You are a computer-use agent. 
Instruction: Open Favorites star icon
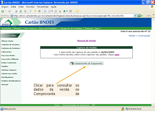(x=35, y=11)
